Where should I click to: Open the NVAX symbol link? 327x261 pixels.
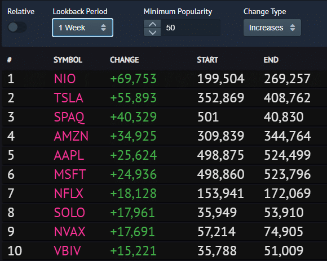tap(70, 232)
